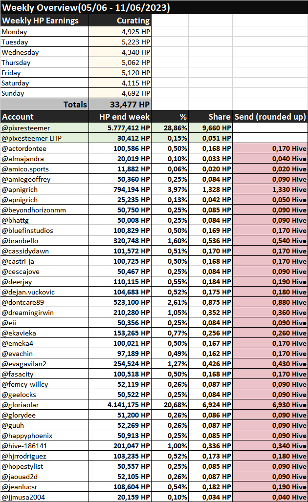The width and height of the screenshot is (308, 502).
Task: Select the @gloriaolar account row name
Action: [x=44, y=405]
